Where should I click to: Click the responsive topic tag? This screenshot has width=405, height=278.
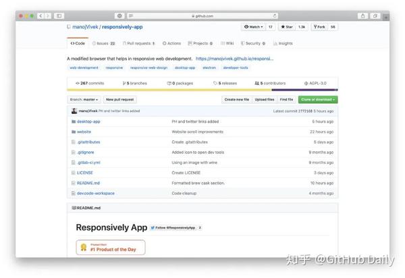114,67
